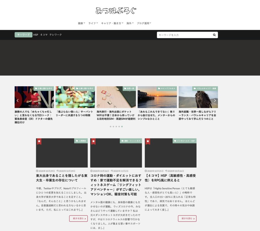
Task: Click the red star ribbon on the HSP 4コマ post
Action: tap(148, 141)
